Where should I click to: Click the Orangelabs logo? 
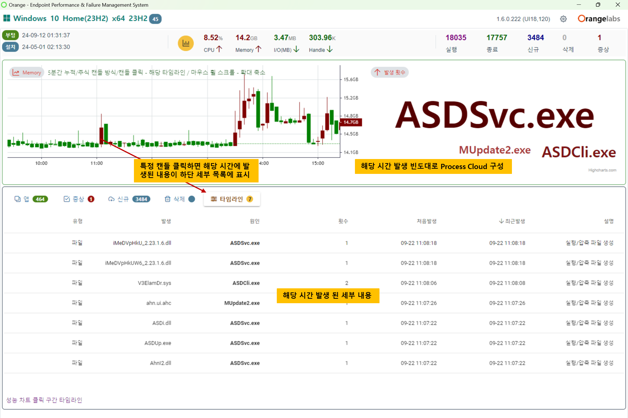tap(599, 19)
